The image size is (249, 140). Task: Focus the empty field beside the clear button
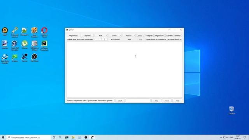pyautogui.click(x=138, y=101)
